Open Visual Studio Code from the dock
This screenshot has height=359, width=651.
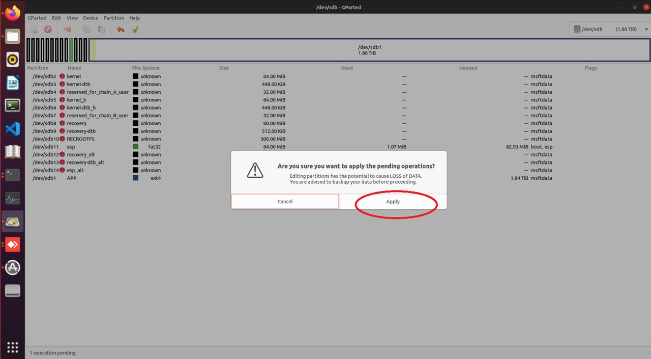13,128
